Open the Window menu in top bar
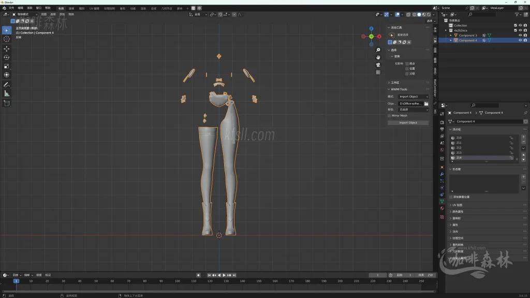Viewport: 530px width, 298px height. [38, 8]
